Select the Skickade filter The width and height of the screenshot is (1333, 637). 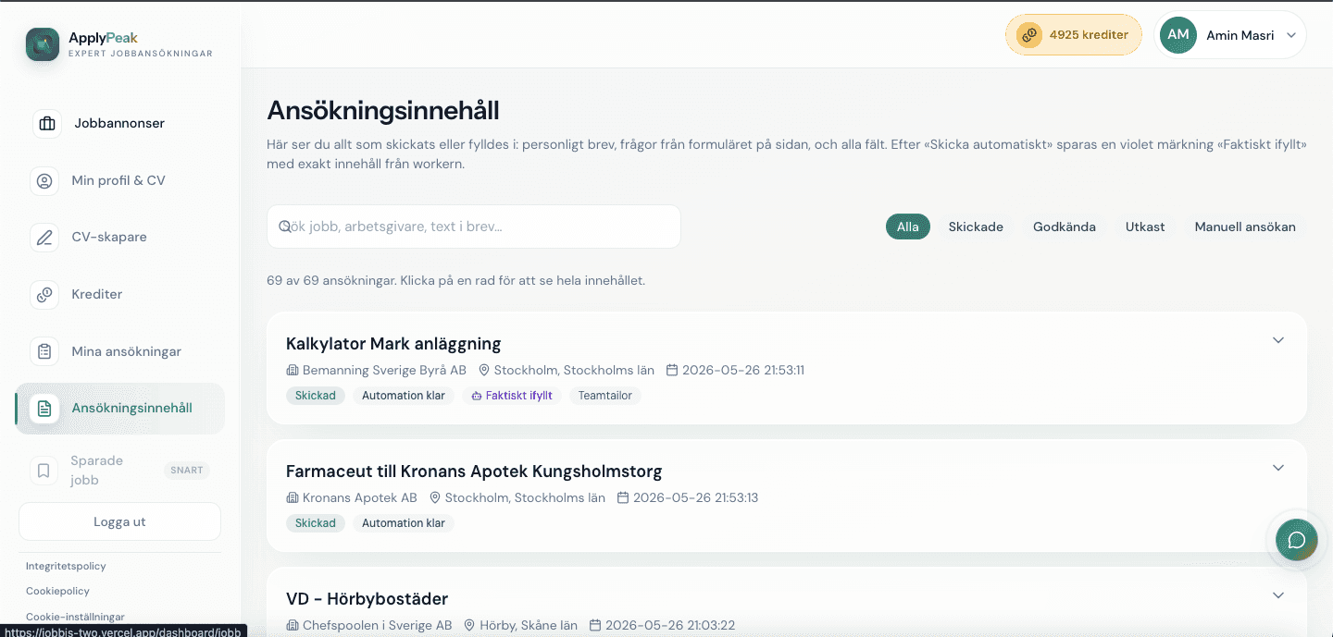click(x=976, y=227)
